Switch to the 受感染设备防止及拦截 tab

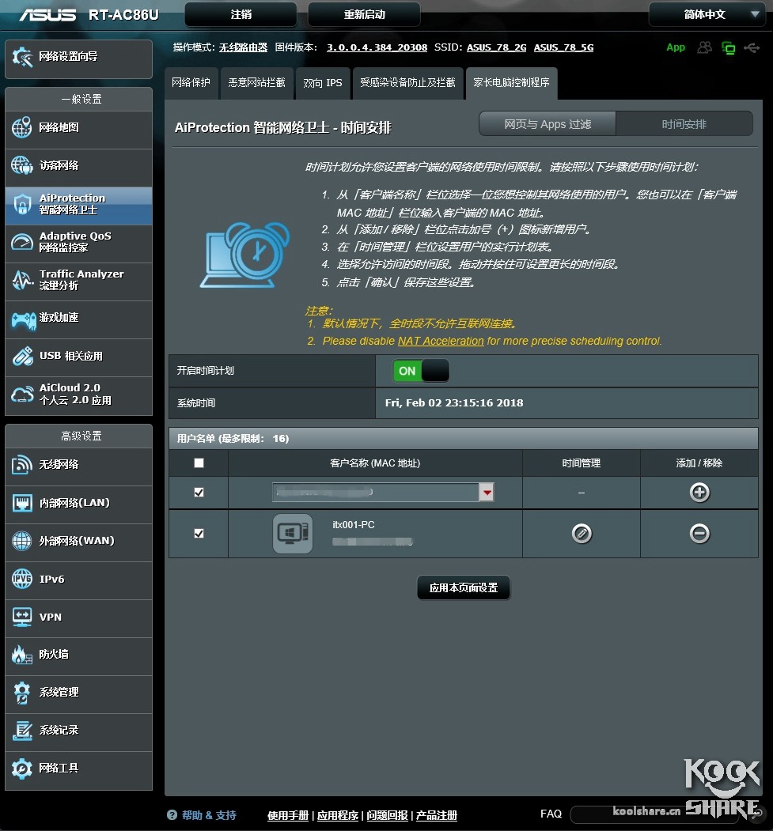[x=407, y=83]
